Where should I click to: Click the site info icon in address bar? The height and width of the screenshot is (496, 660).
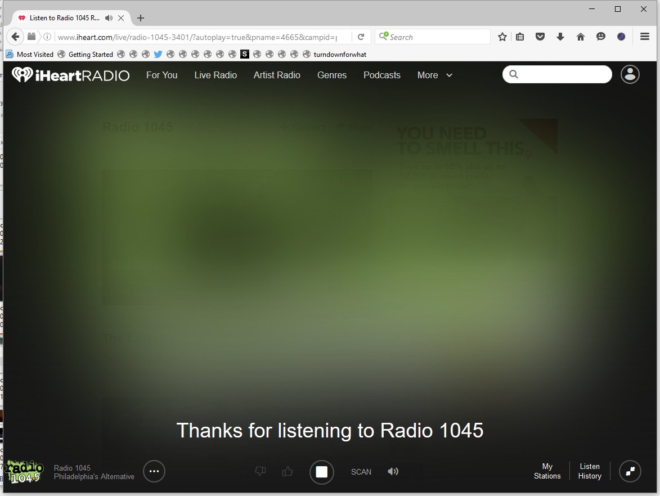(x=47, y=37)
